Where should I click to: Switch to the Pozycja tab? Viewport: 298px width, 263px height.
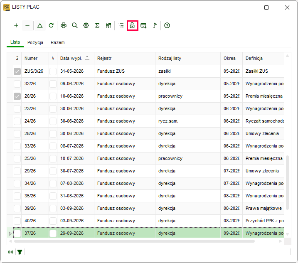coord(35,42)
